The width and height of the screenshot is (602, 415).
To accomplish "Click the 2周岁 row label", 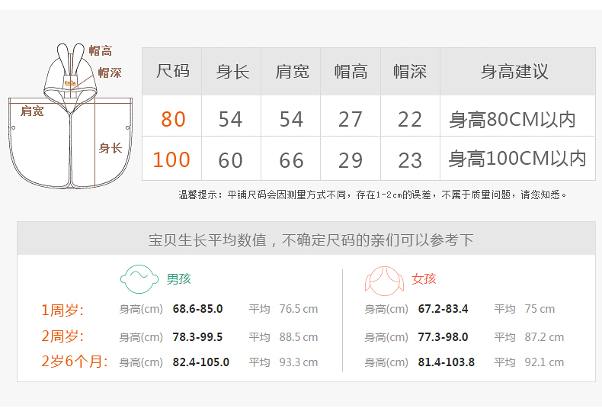I will tap(62, 336).
